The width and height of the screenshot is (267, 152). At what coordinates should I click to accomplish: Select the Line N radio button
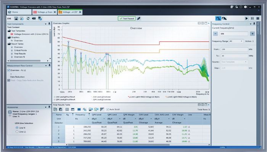tap(17, 128)
